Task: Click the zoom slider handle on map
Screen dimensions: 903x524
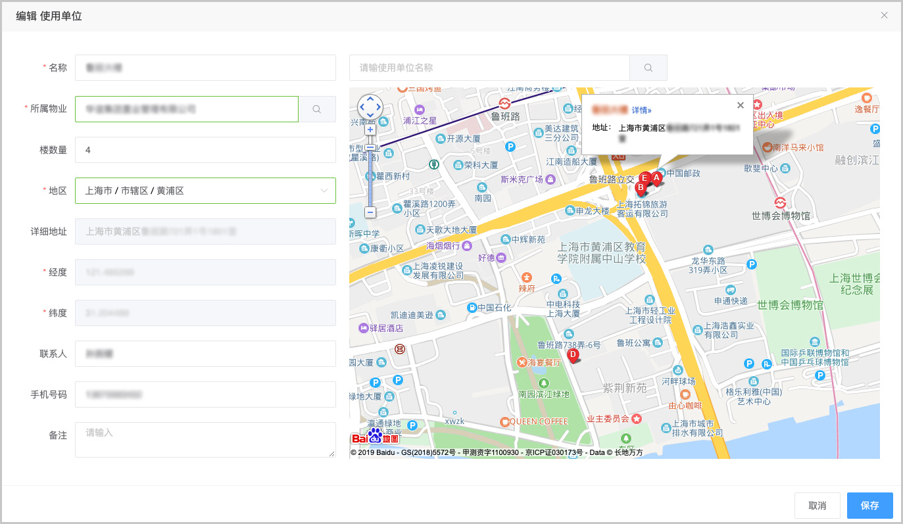Action: [370, 147]
